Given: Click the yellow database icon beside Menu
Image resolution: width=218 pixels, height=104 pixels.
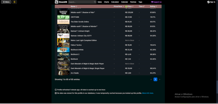Looking at the screenshot, I should pos(15,2).
